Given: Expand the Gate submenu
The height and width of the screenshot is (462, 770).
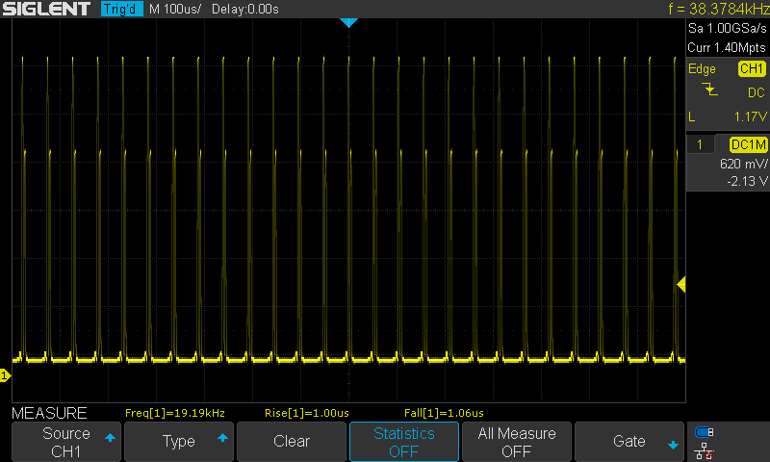Looking at the screenshot, I should coord(629,442).
